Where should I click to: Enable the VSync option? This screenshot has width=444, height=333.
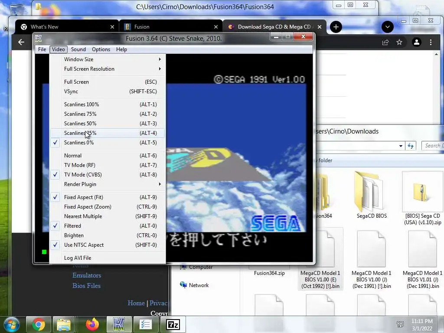click(108, 91)
